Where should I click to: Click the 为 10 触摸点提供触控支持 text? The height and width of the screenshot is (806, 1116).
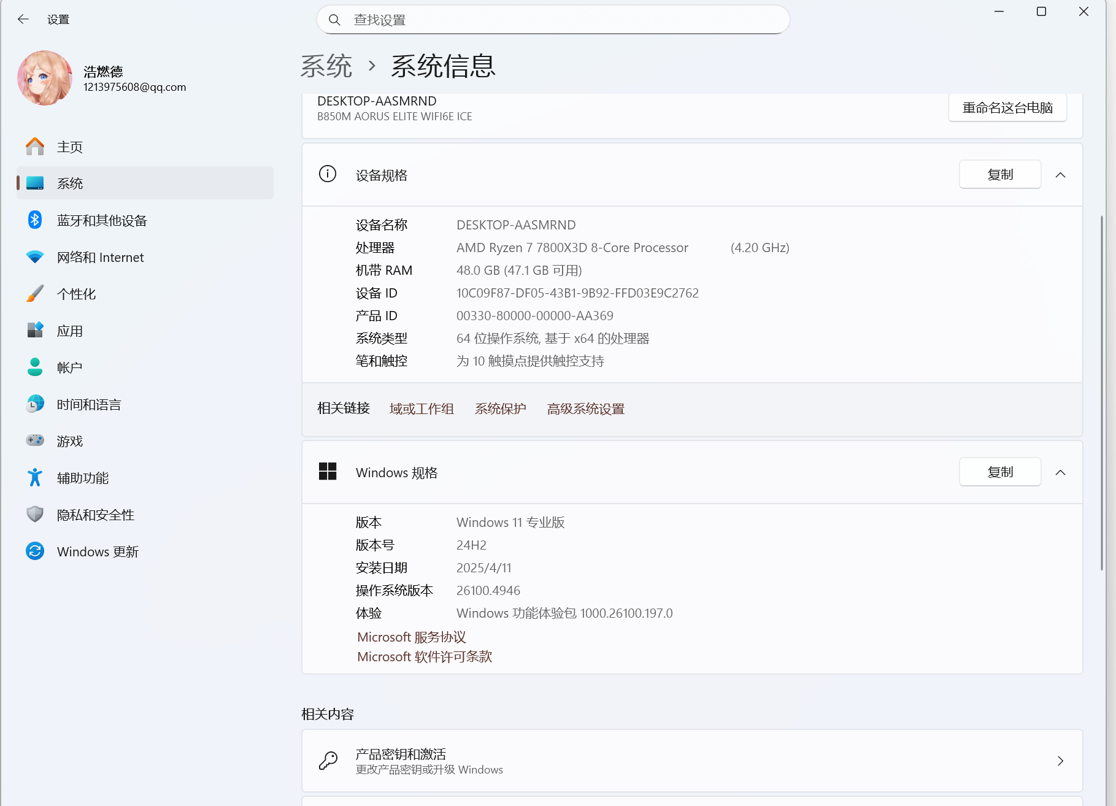pyautogui.click(x=530, y=361)
